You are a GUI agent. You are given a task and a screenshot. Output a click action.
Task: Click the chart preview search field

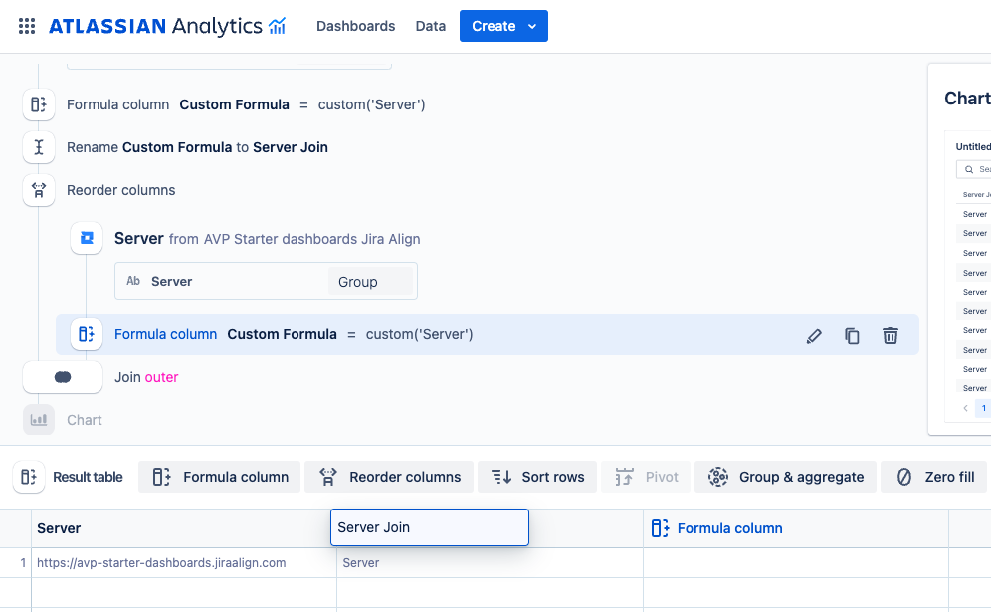973,169
